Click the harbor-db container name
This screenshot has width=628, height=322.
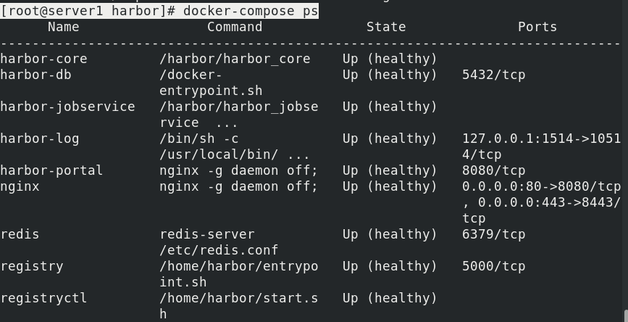[35, 75]
